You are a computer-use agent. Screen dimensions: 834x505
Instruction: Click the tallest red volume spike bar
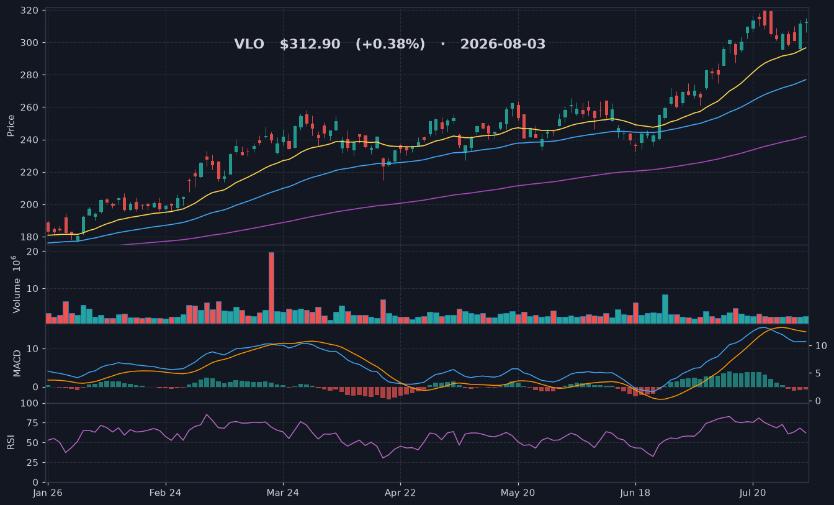pyautogui.click(x=271, y=288)
